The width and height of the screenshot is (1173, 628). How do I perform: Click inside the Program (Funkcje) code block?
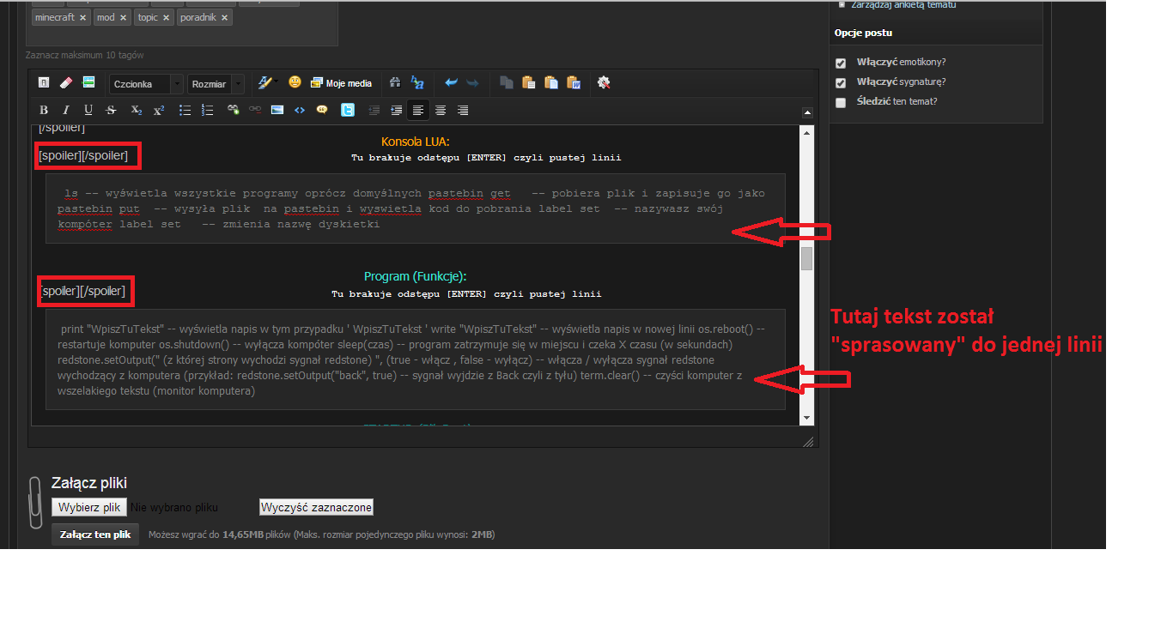coord(416,359)
